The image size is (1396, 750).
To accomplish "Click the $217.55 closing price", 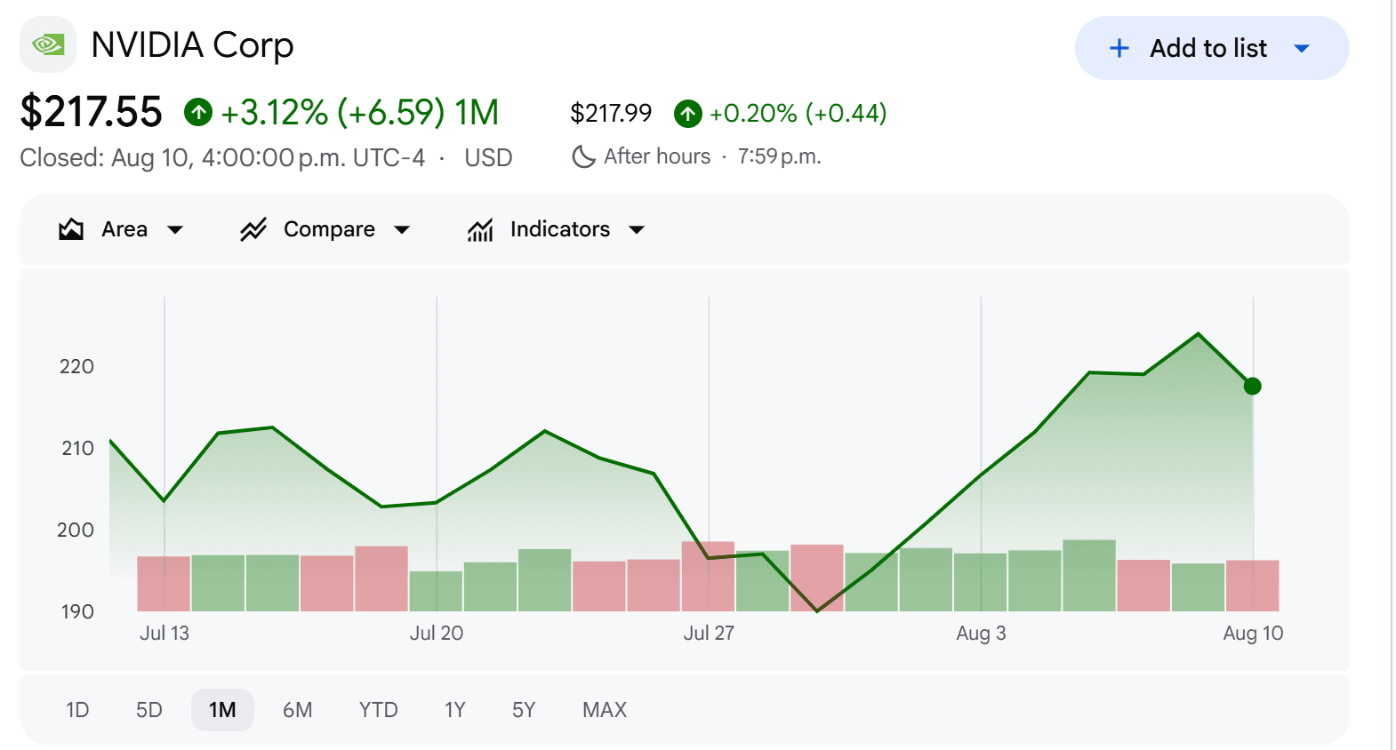I will point(92,112).
